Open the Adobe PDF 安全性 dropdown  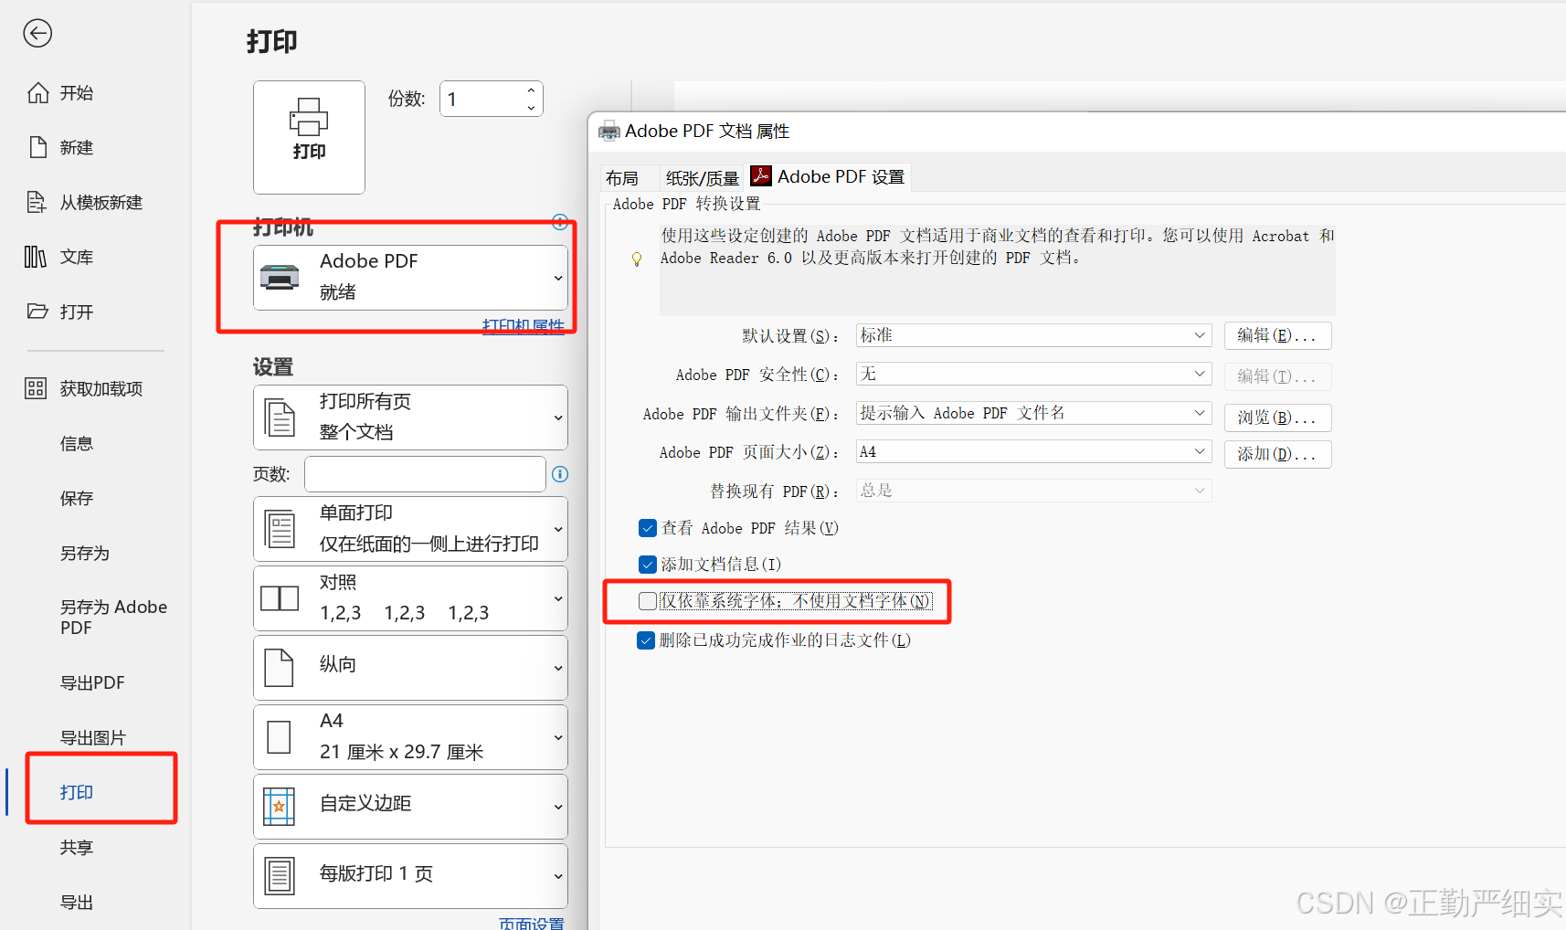tap(1033, 374)
